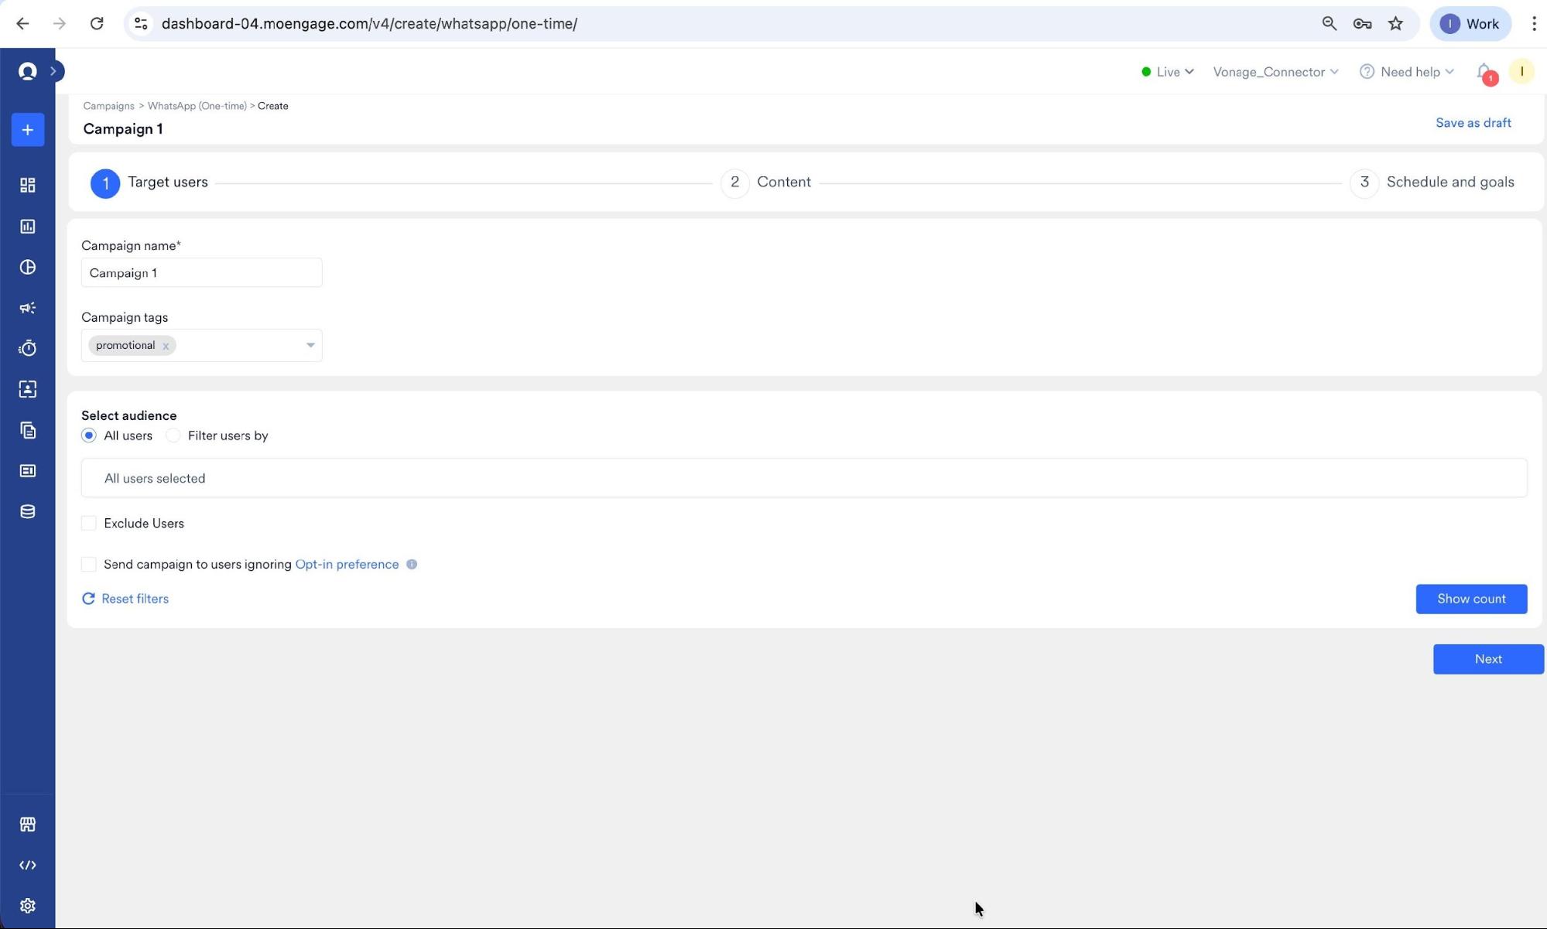Screen dimensions: 1547x929
Task: Select the Filter users by radio button
Action: pyautogui.click(x=173, y=435)
